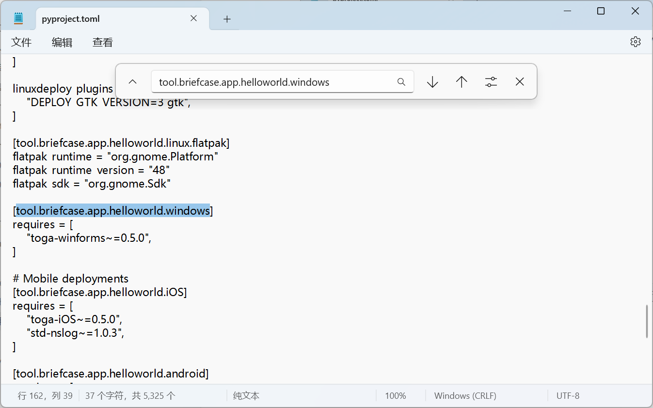This screenshot has height=408, width=653.
Task: Click the 纯文本 status bar entry
Action: click(x=246, y=396)
